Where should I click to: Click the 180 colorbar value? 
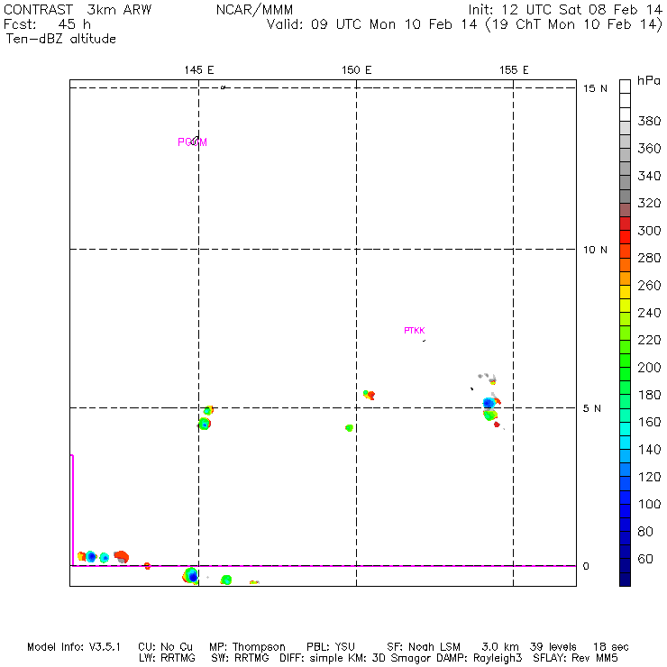(x=649, y=395)
